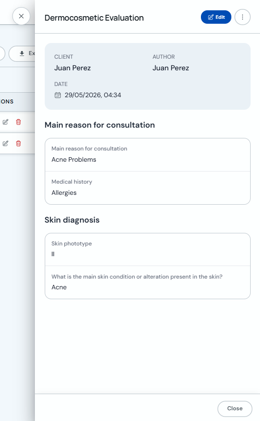Click the Close button at the bottom
The width and height of the screenshot is (260, 421).
(x=235, y=408)
